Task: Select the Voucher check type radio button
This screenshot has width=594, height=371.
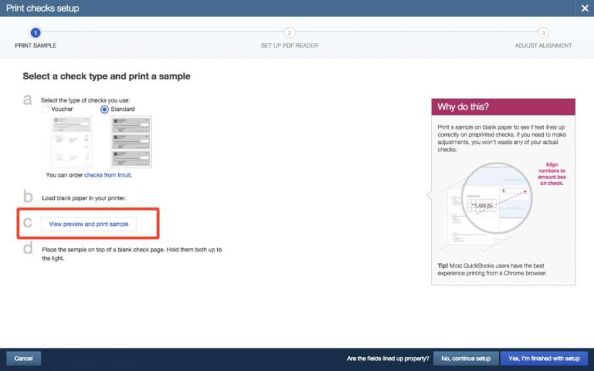Action: (46, 109)
